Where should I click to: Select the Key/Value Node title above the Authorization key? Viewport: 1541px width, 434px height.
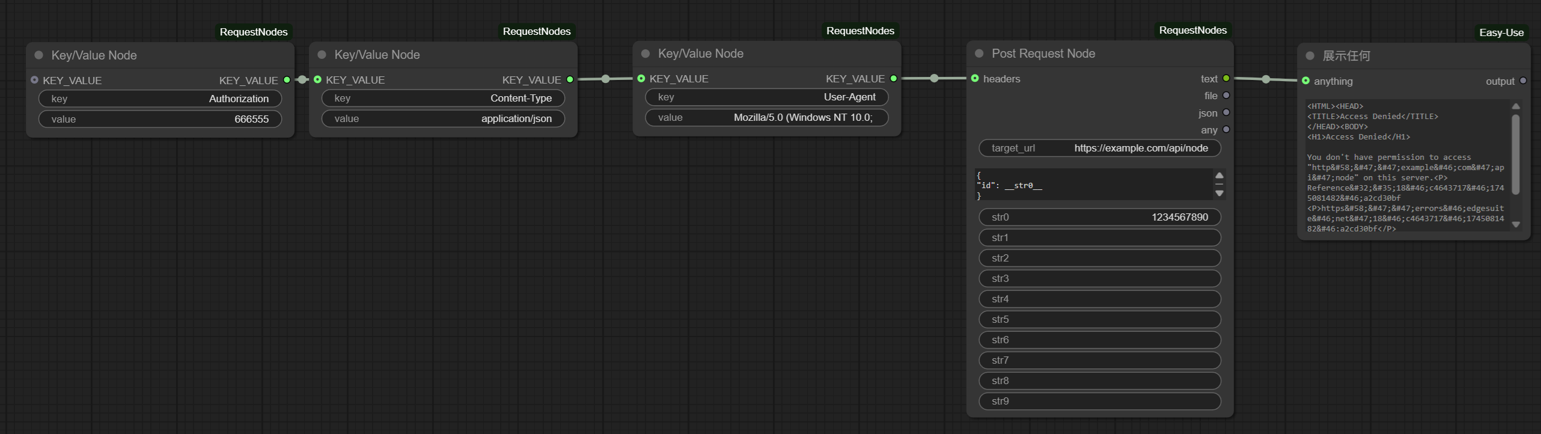(94, 55)
